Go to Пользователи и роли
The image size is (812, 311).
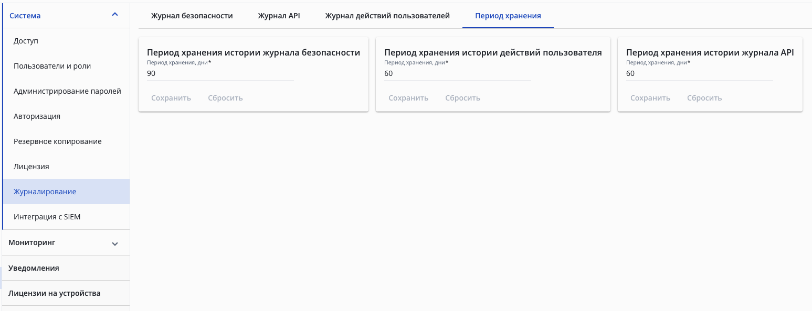coord(52,66)
